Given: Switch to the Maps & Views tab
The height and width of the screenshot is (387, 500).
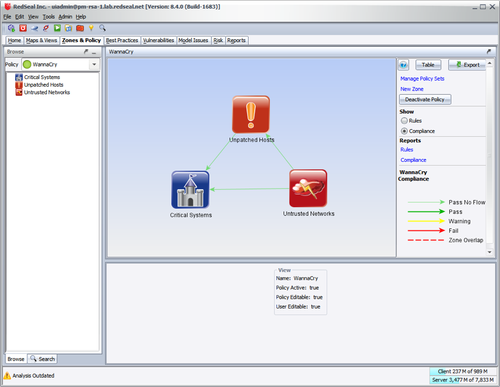Looking at the screenshot, I should coord(41,40).
